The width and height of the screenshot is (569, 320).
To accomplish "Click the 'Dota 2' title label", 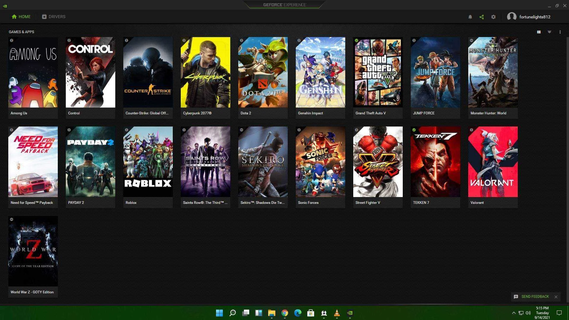I will (x=246, y=113).
